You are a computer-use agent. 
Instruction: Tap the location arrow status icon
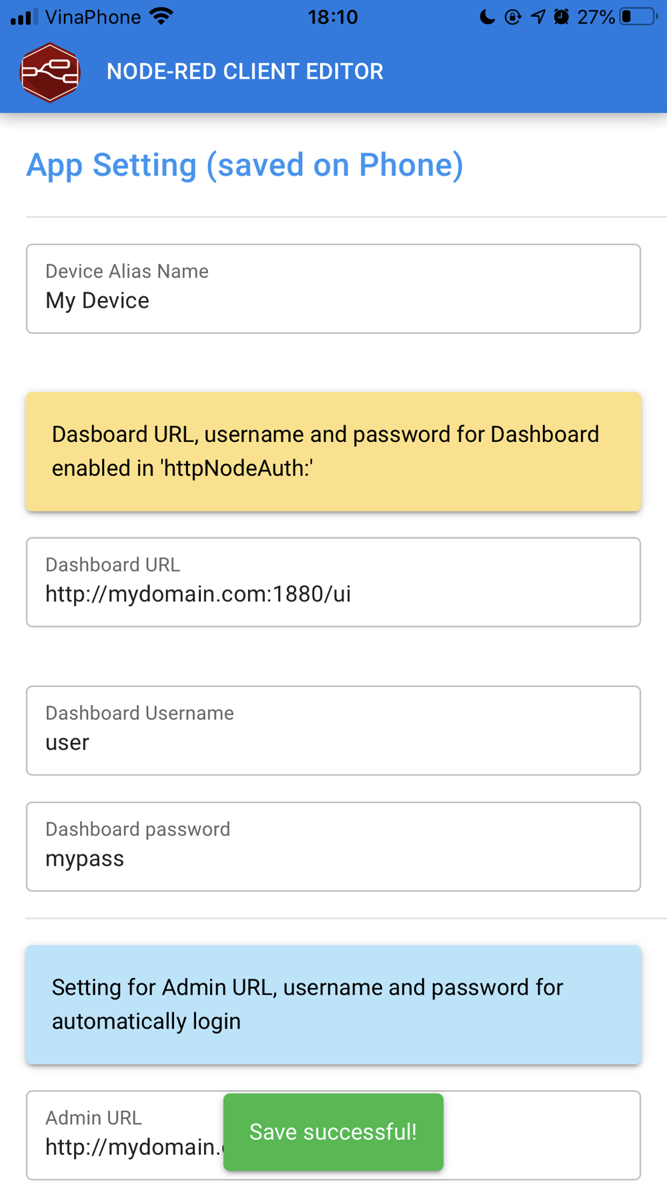pos(538,17)
